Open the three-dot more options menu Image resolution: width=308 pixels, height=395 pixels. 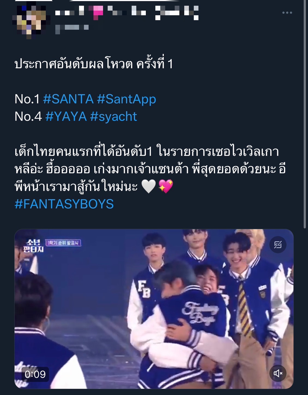[x=287, y=13]
